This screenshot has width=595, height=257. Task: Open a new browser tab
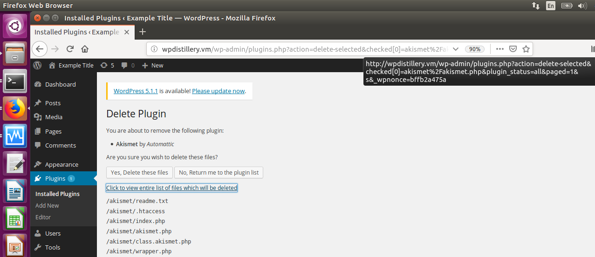143,32
